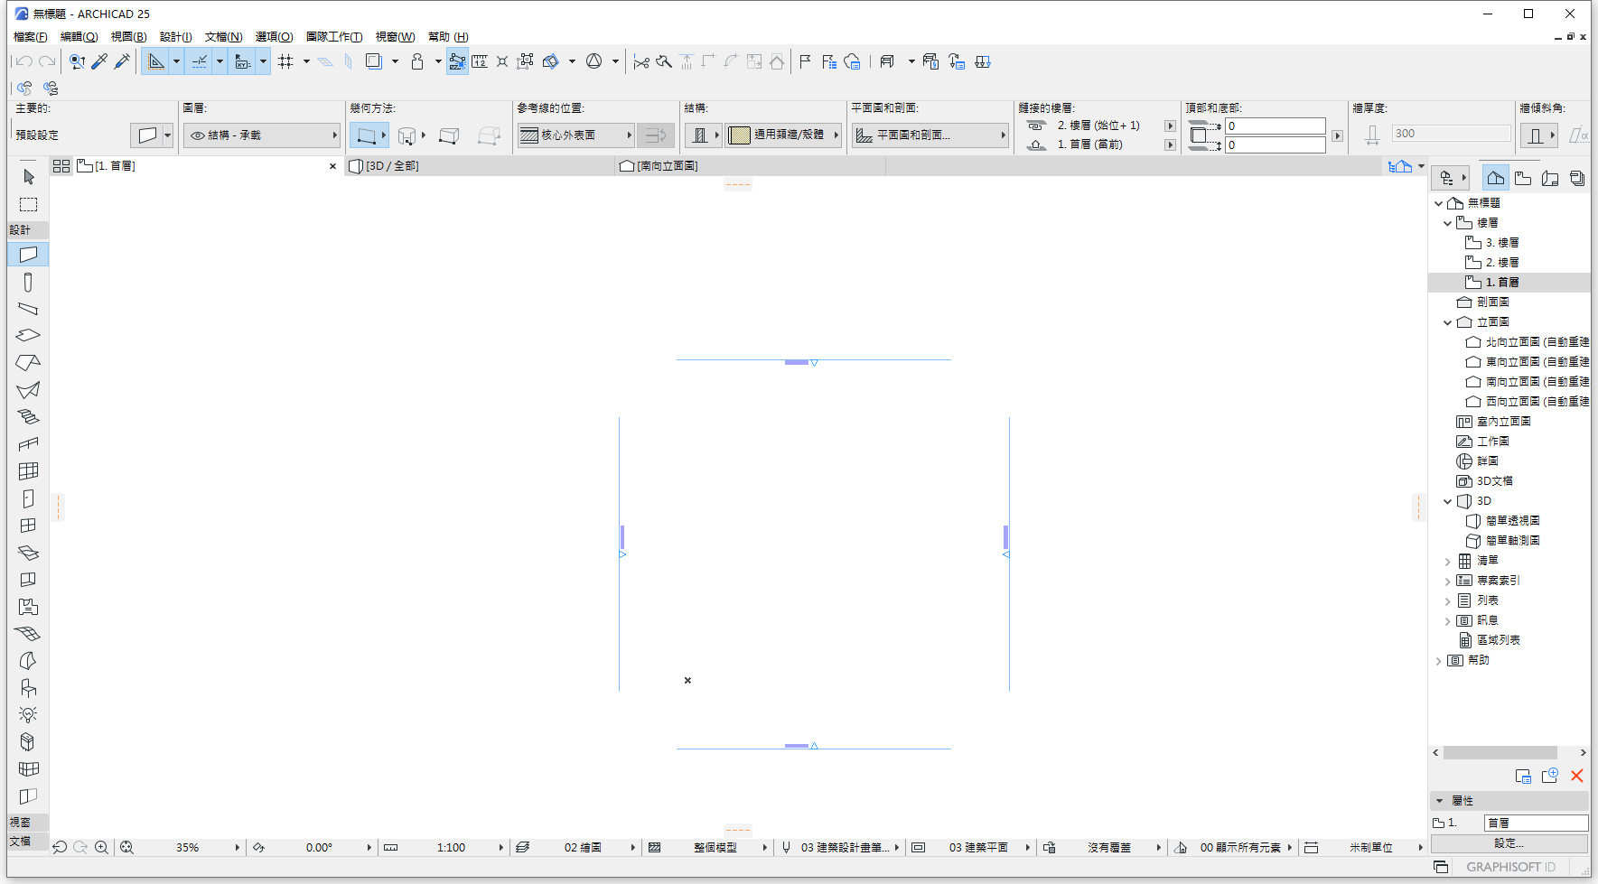Click the Undo arrow icon
Screen dimensions: 1598x884
pos(23,61)
